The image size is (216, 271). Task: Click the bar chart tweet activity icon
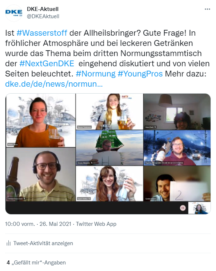coord(8,243)
